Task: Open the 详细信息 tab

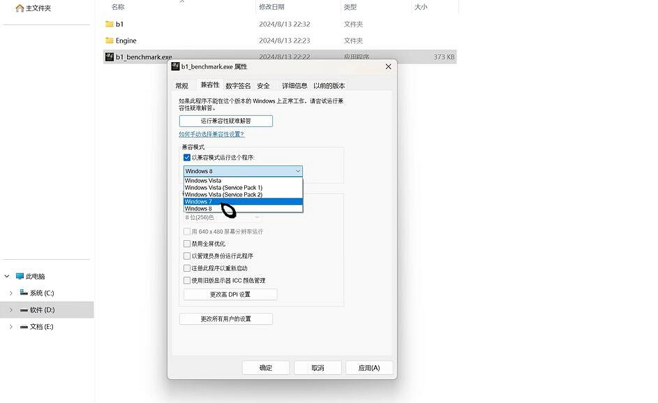Action: (294, 86)
